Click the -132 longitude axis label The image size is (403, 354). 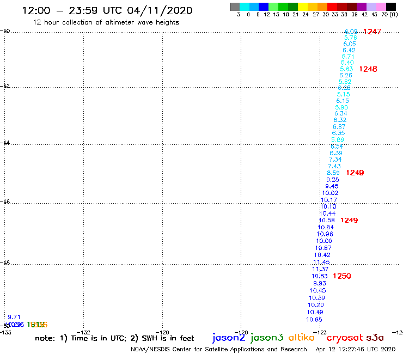[x=83, y=332]
